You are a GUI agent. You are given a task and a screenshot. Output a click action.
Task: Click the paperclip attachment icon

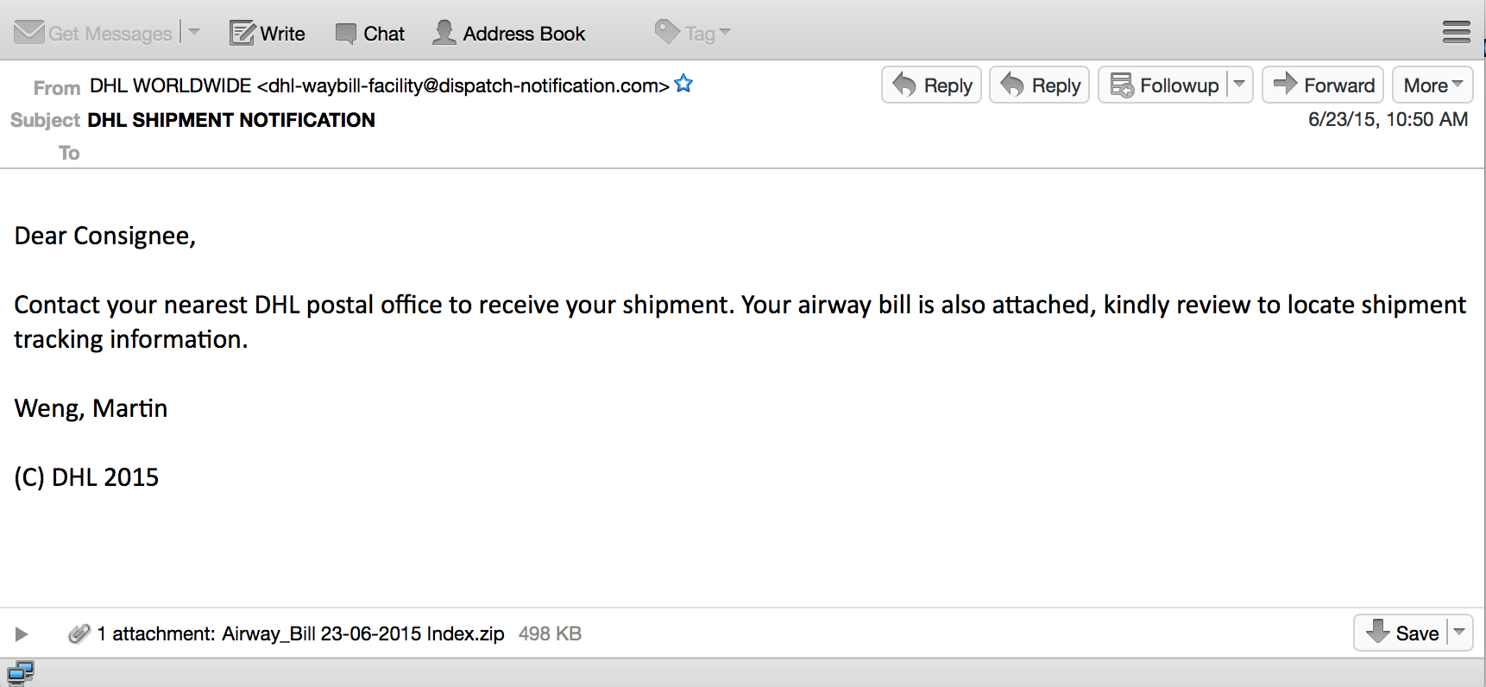point(79,634)
